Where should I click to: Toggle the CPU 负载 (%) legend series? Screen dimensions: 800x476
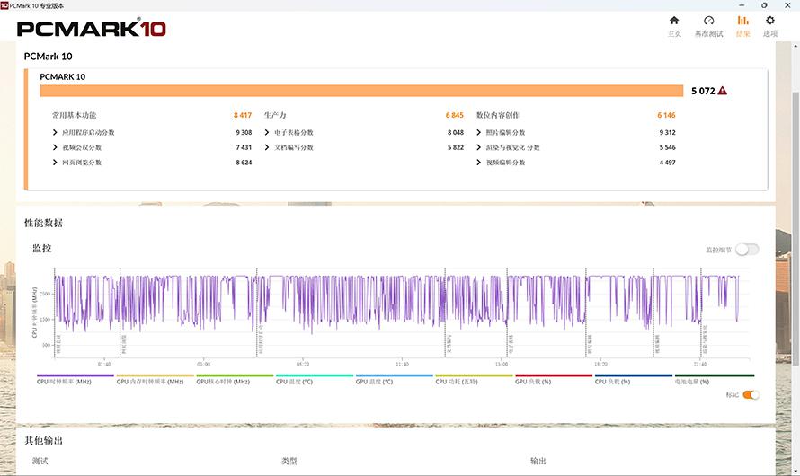tap(633, 379)
